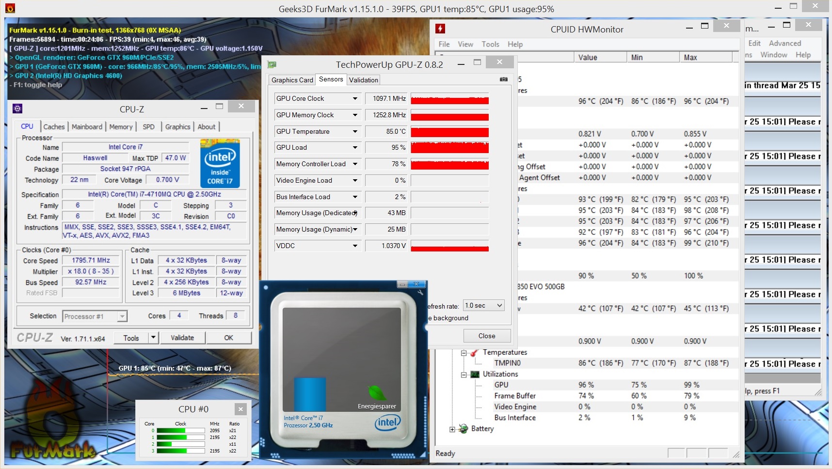Open Memory Controller Load sensor dropdown
This screenshot has height=469, width=832.
pyautogui.click(x=355, y=164)
